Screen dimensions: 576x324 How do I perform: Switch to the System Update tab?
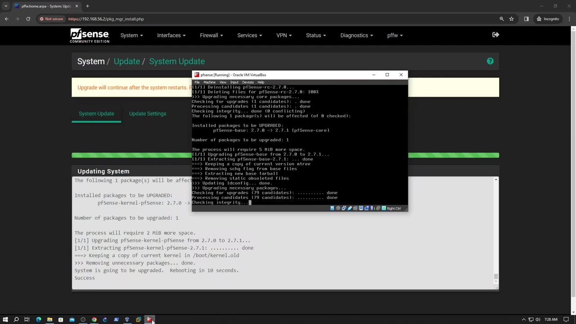(x=96, y=113)
